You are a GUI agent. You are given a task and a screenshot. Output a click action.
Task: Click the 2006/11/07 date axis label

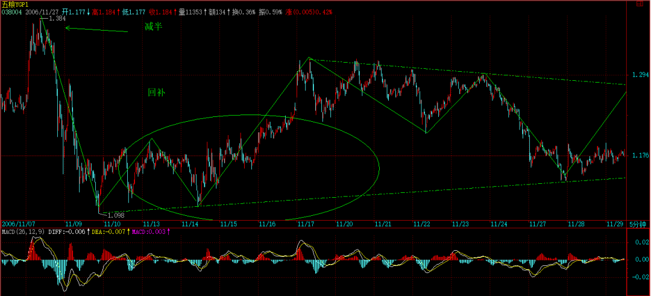pyautogui.click(x=18, y=224)
